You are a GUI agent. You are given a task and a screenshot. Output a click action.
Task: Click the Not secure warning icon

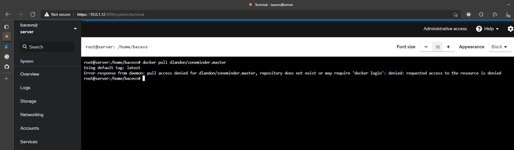[47, 14]
